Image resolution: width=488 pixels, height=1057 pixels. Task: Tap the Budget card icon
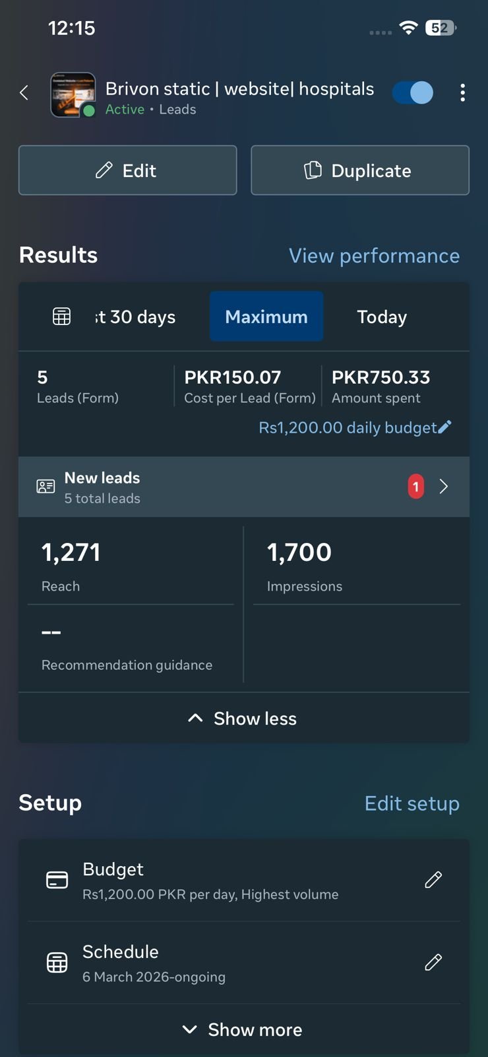tap(57, 880)
